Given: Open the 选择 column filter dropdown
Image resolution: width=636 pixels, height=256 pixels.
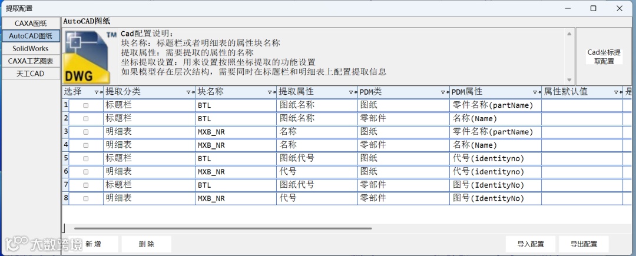Looking at the screenshot, I should (97, 92).
